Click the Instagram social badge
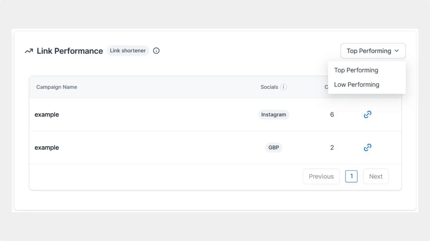 pyautogui.click(x=273, y=114)
